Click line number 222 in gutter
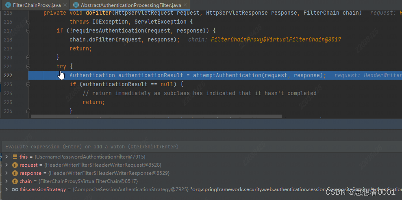 click(8, 75)
